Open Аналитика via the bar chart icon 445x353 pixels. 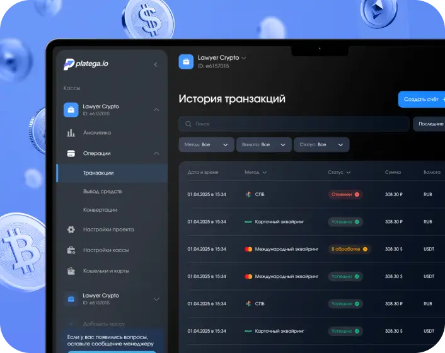(x=71, y=132)
